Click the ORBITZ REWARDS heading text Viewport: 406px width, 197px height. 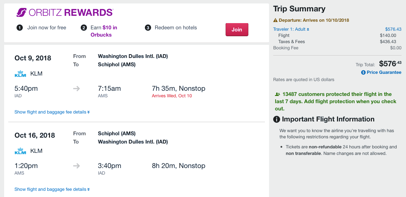tap(71, 13)
